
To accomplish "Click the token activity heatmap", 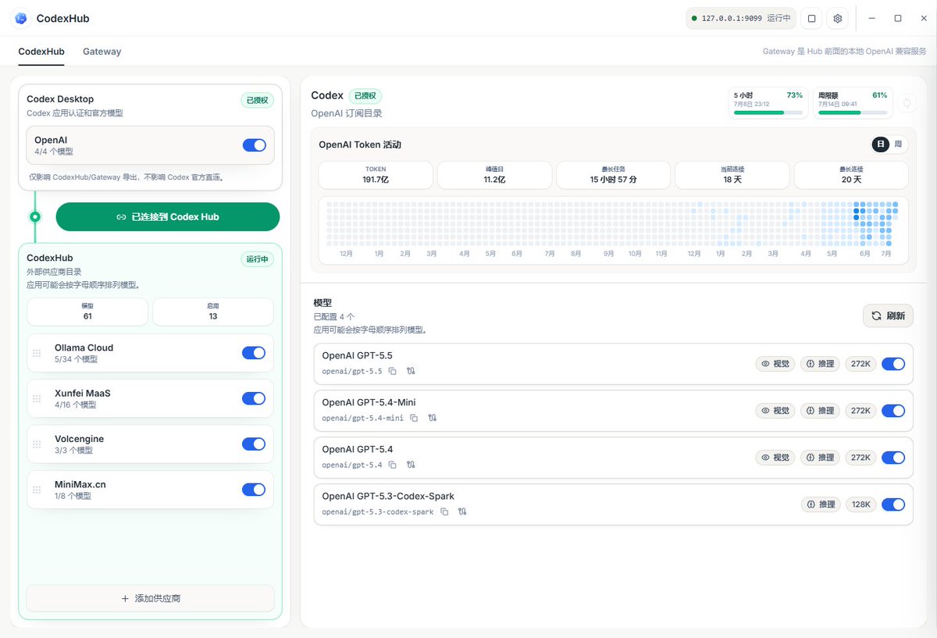I will [613, 229].
